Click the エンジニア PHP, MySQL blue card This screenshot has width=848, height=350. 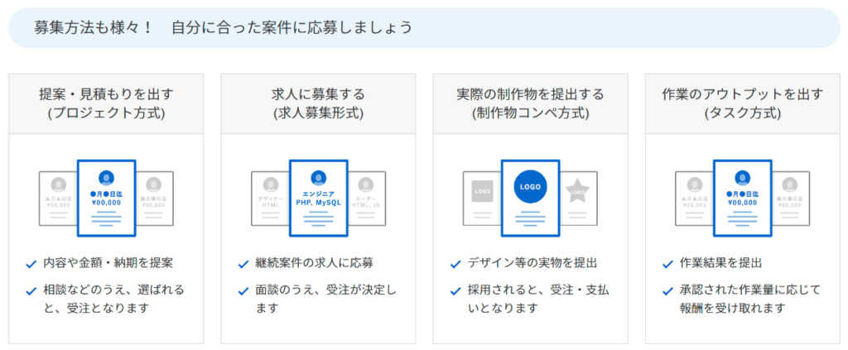[318, 199]
